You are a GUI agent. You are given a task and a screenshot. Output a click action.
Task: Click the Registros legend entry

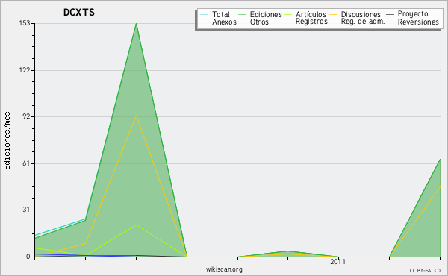305,22
